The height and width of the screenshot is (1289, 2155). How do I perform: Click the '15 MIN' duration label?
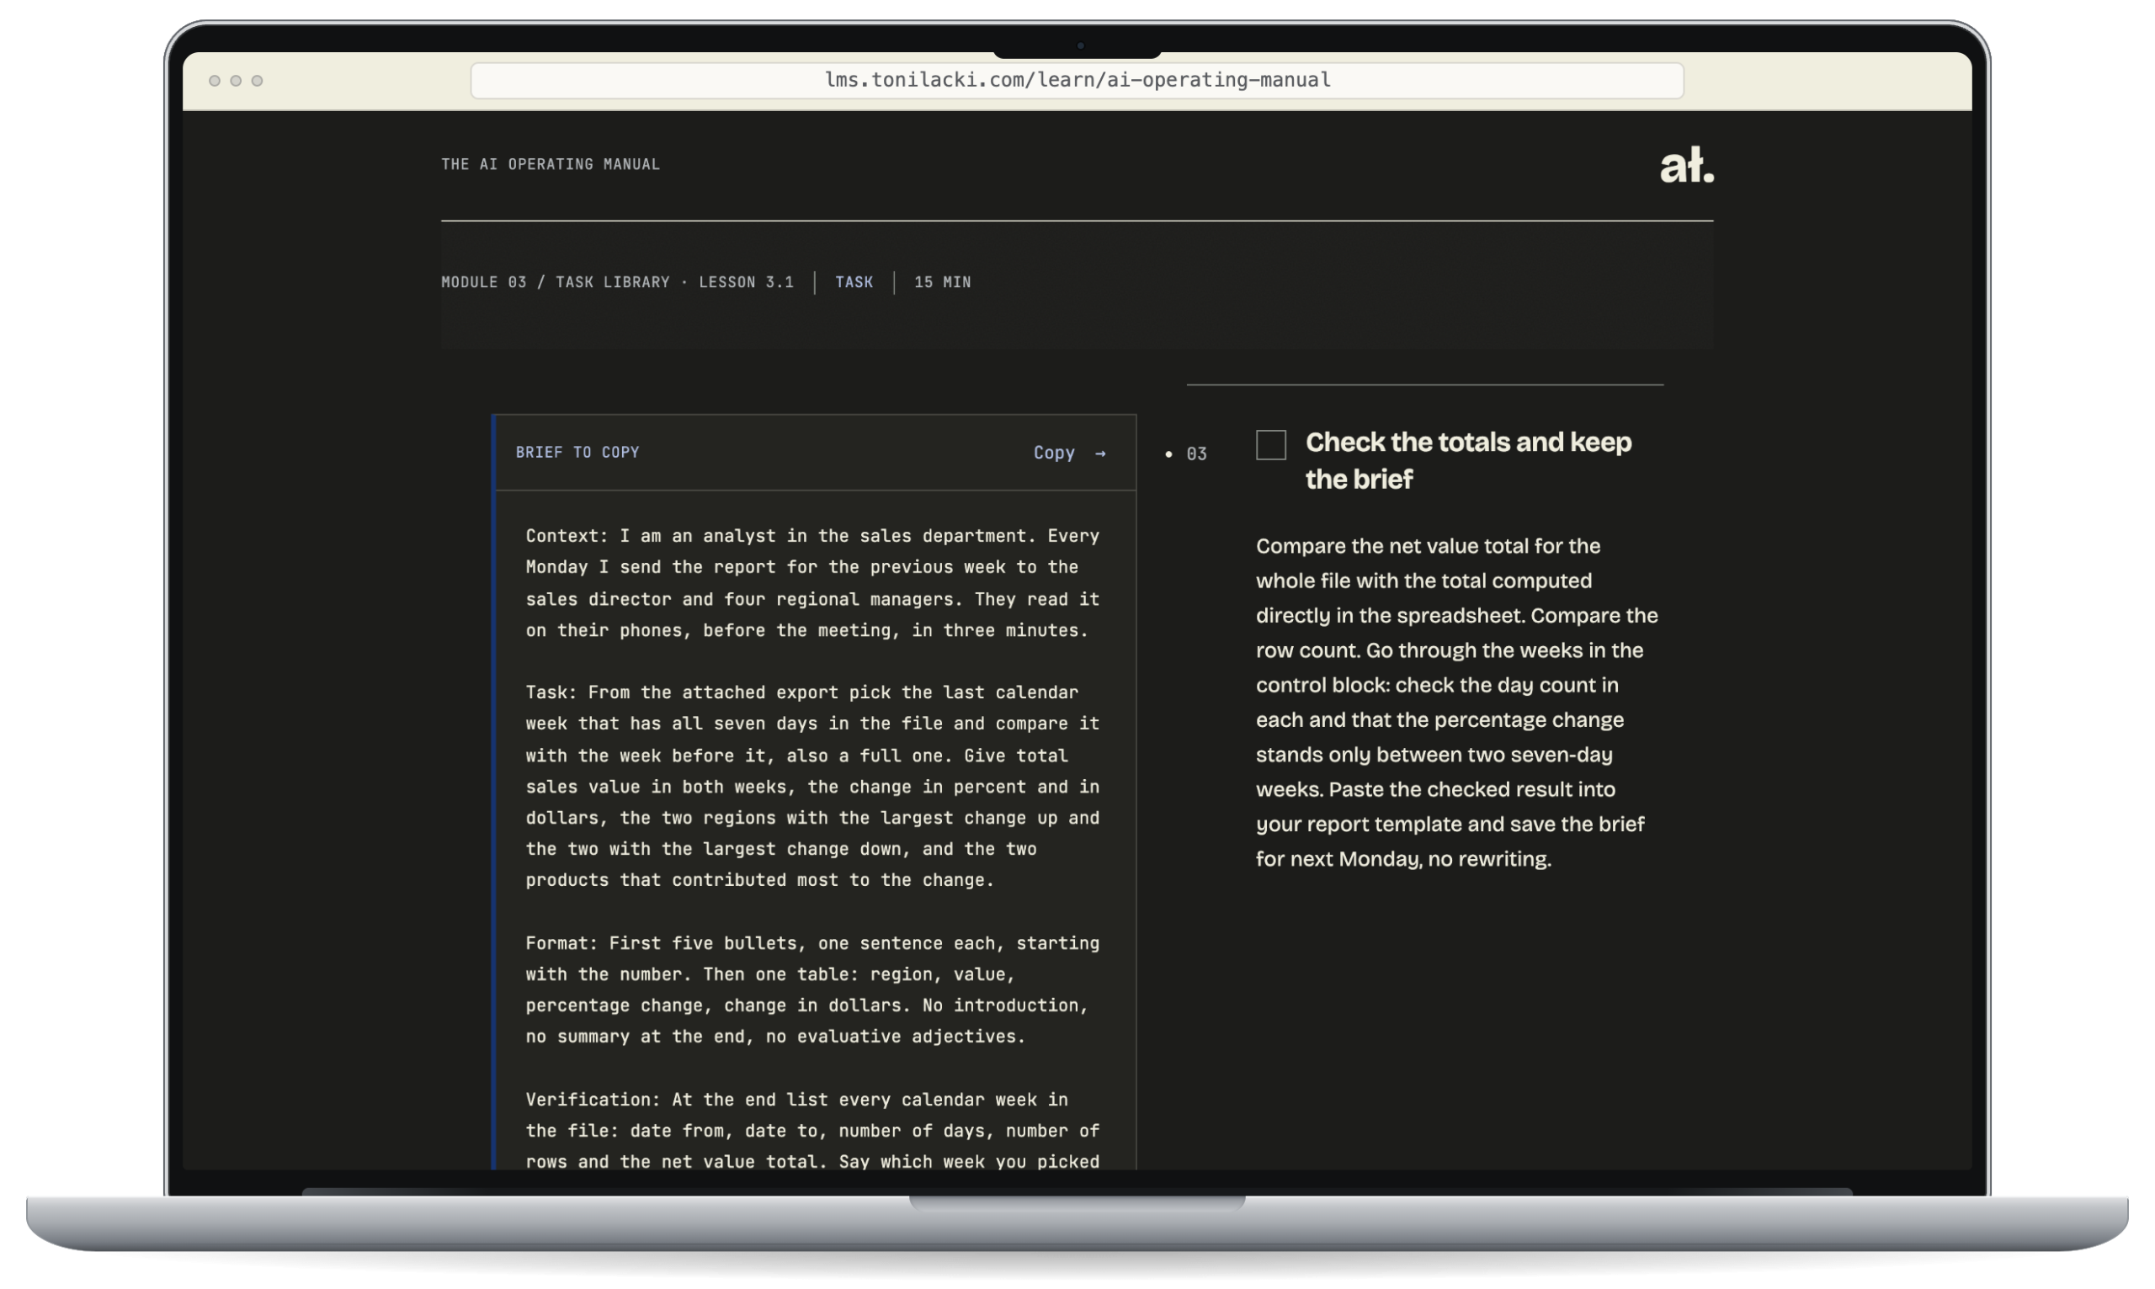point(942,283)
